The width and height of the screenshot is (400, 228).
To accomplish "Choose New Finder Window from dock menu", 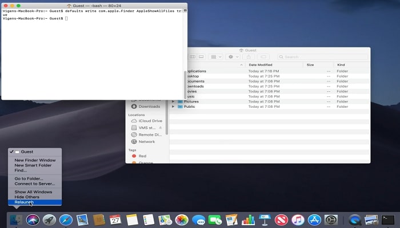I will pyautogui.click(x=35, y=160).
